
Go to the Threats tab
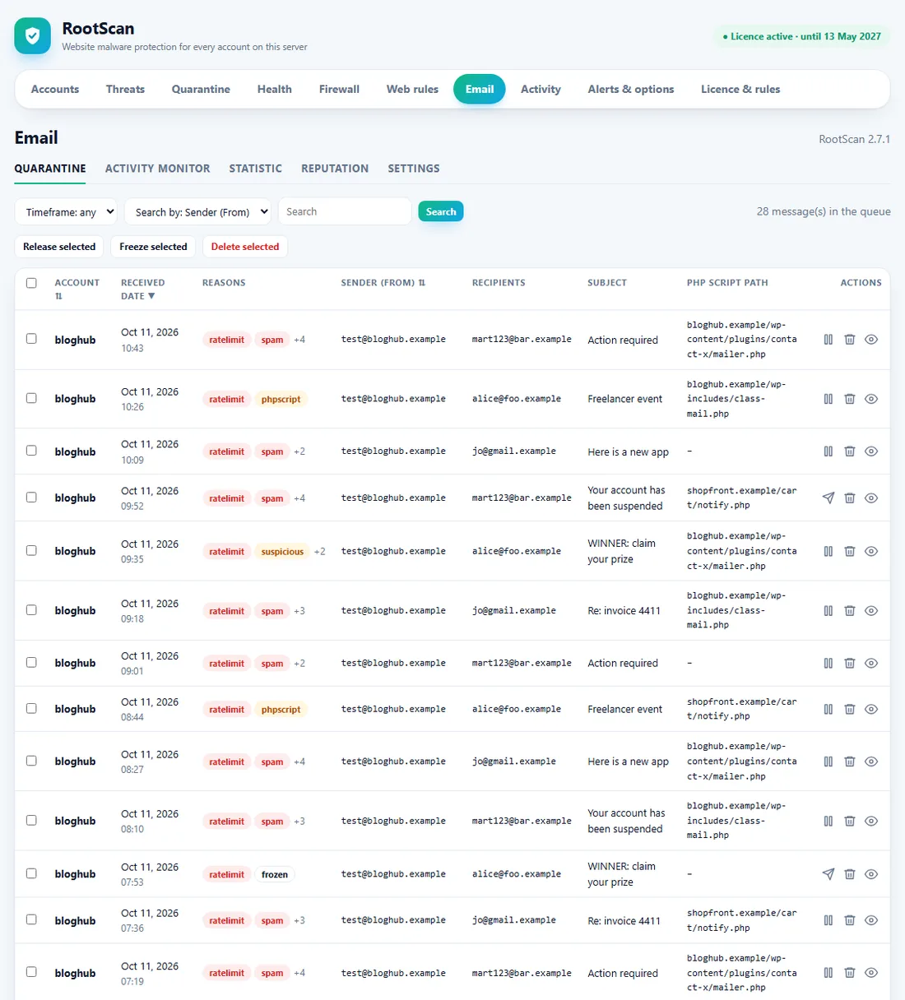pyautogui.click(x=125, y=89)
